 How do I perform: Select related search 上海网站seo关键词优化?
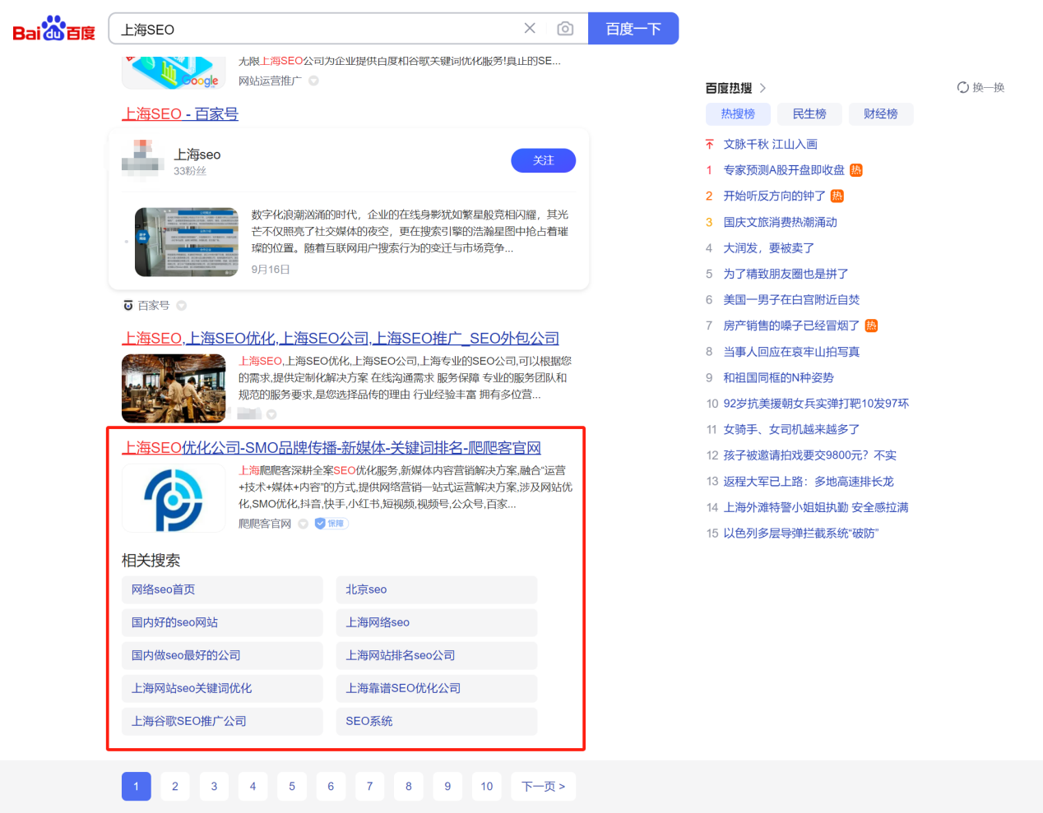[222, 688]
